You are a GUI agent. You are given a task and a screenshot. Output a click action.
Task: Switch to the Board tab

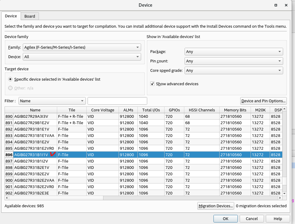(x=30, y=16)
